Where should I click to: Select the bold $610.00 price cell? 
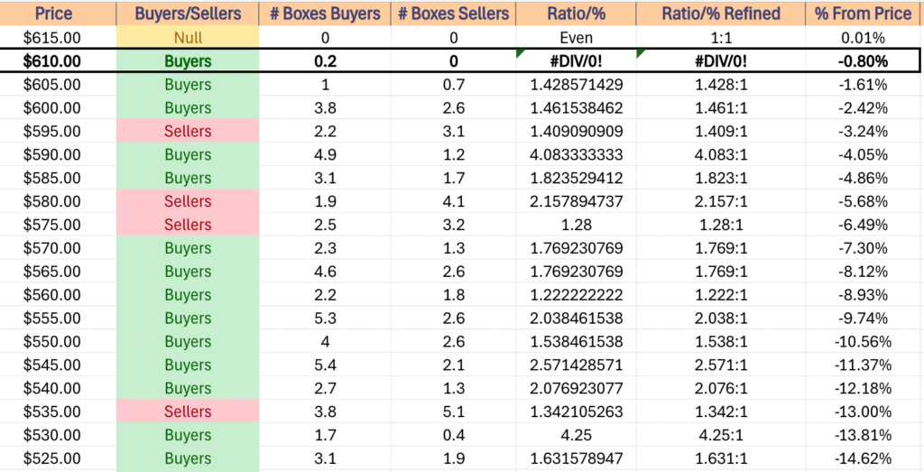(58, 61)
